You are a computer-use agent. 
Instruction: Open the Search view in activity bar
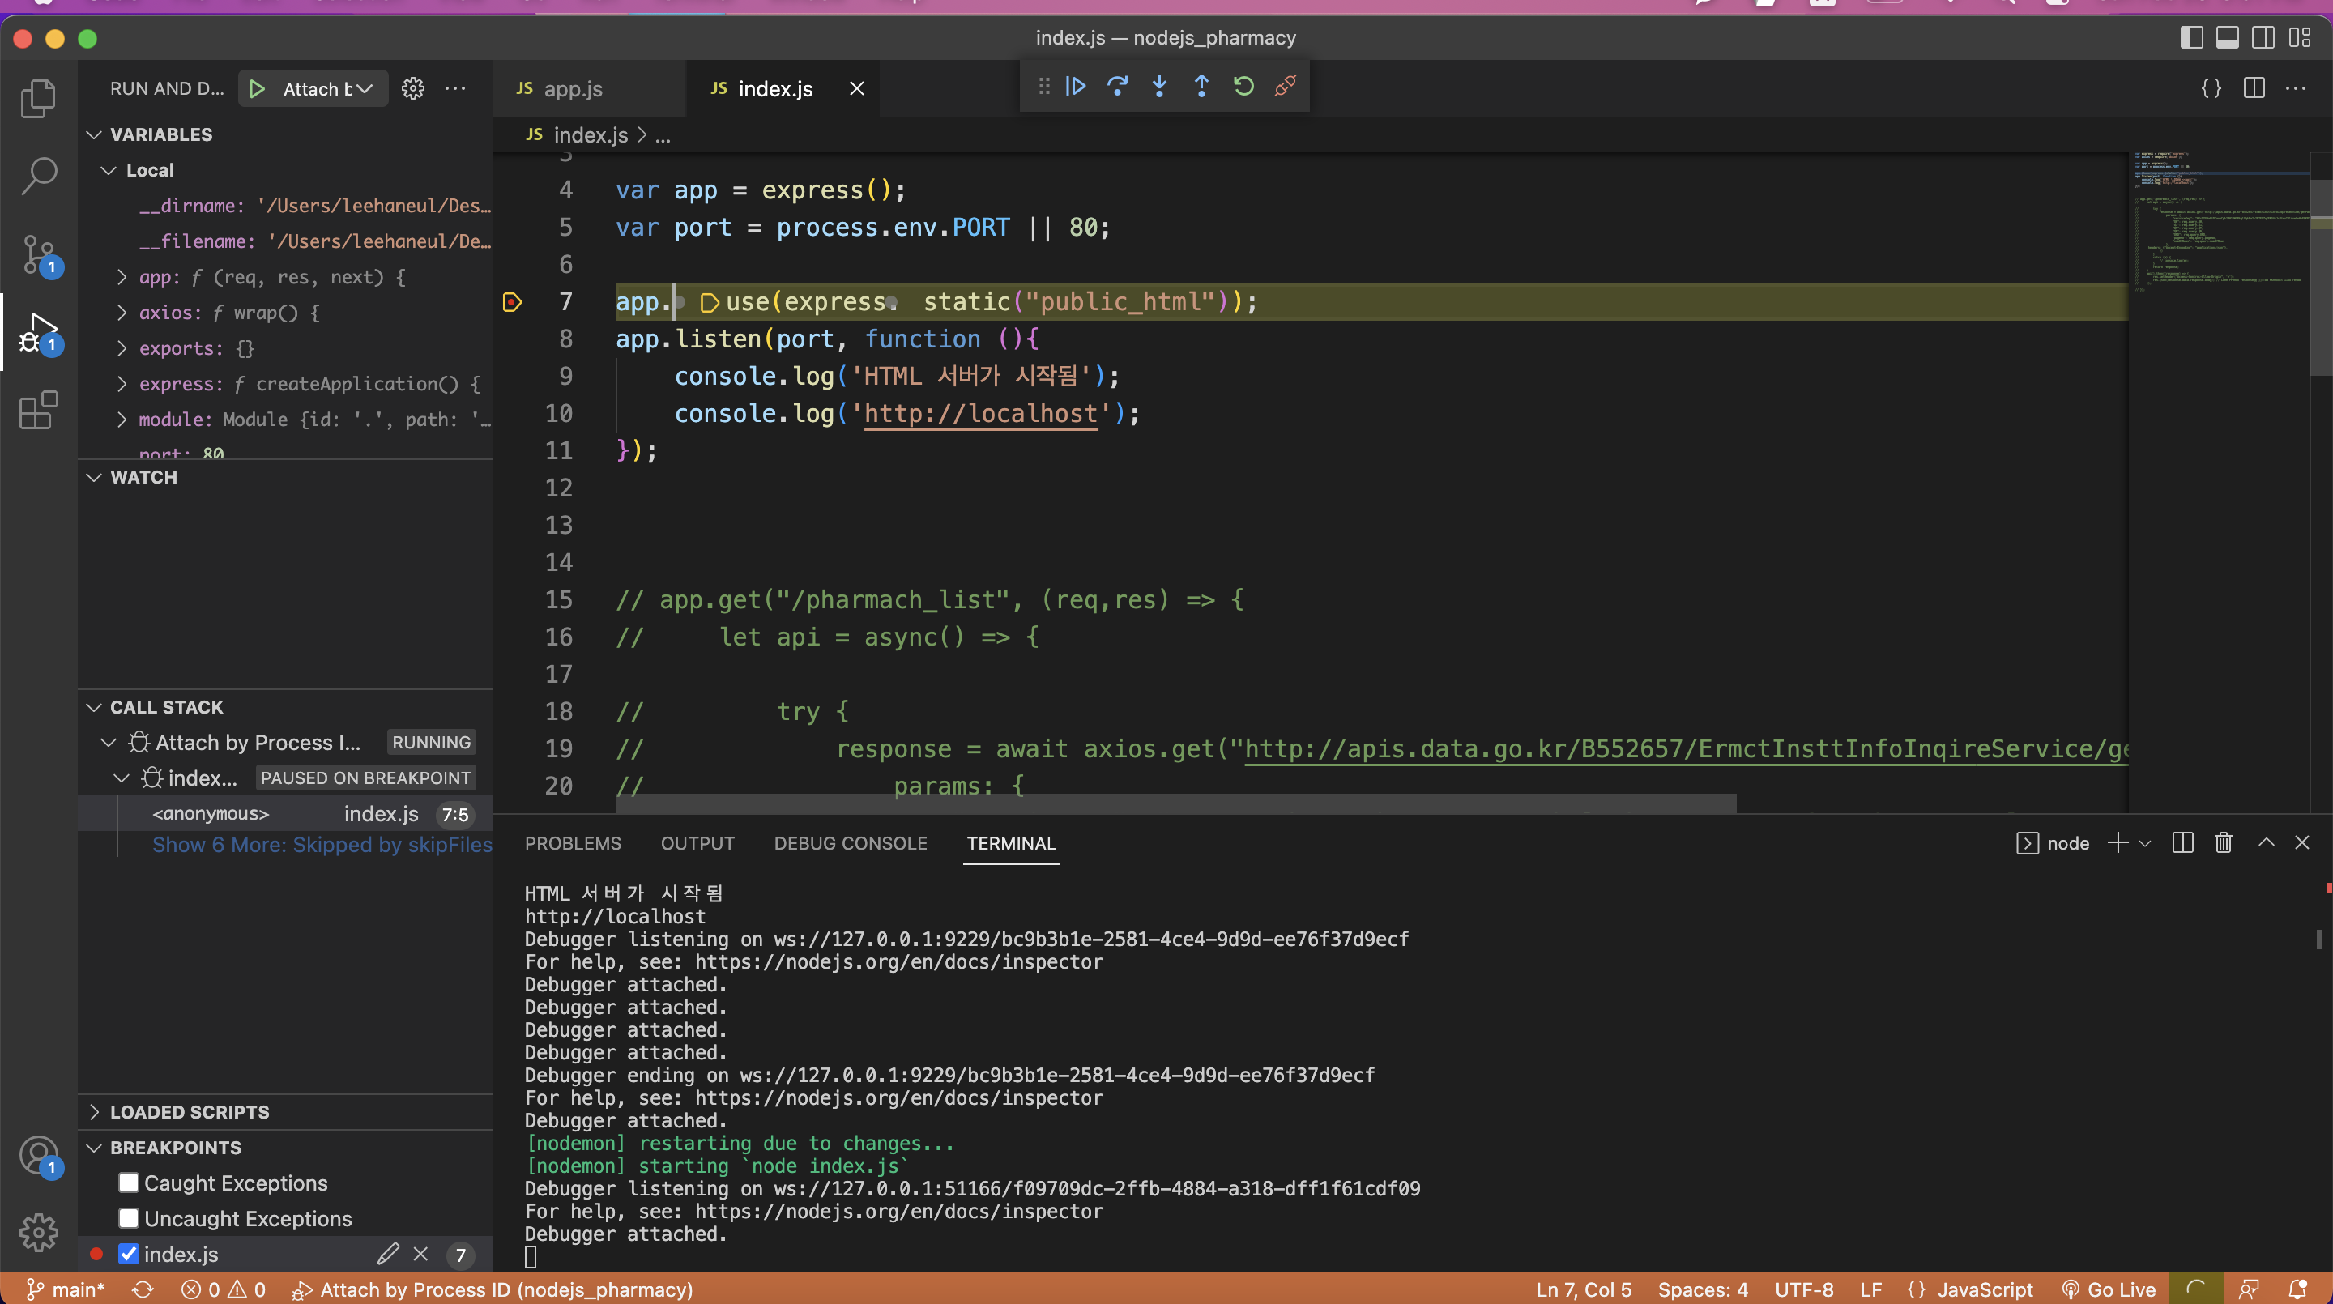click(x=38, y=176)
